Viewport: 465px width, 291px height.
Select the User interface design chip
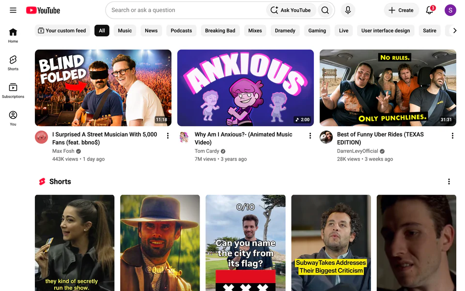tap(386, 31)
